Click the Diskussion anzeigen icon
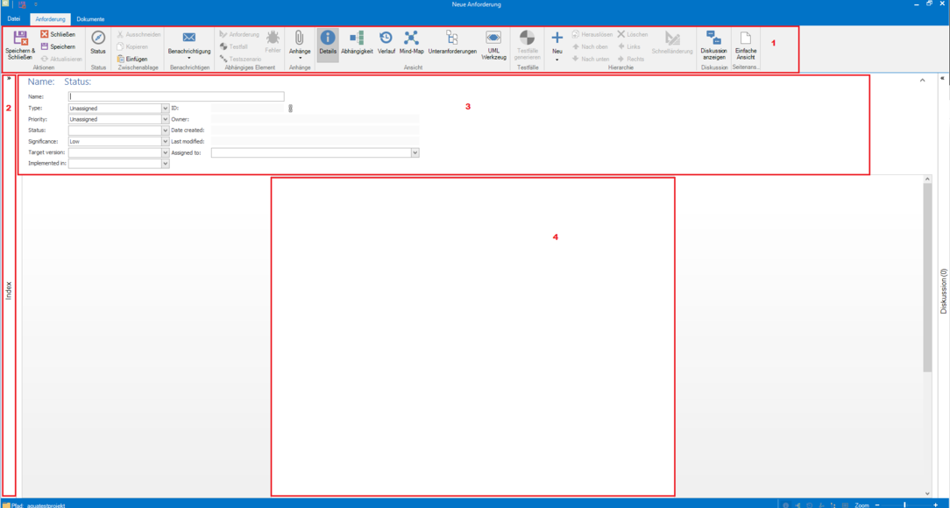This screenshot has height=508, width=950. coord(713,39)
